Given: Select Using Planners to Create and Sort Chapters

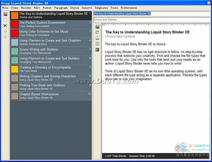Looking at the screenshot, I should (51, 42).
